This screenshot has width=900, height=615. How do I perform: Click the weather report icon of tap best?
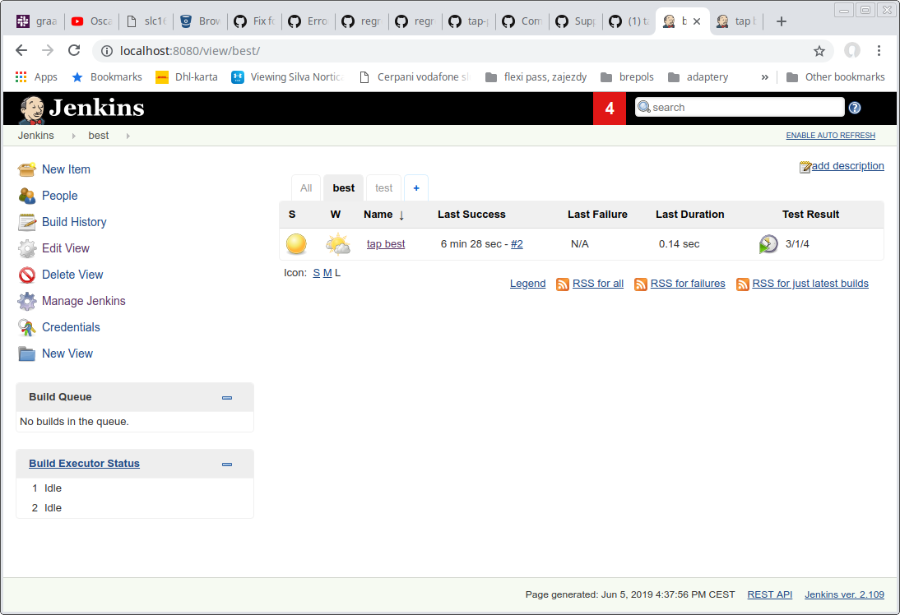coord(337,244)
